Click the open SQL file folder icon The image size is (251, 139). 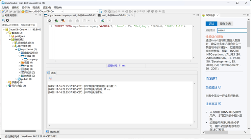[23, 11]
